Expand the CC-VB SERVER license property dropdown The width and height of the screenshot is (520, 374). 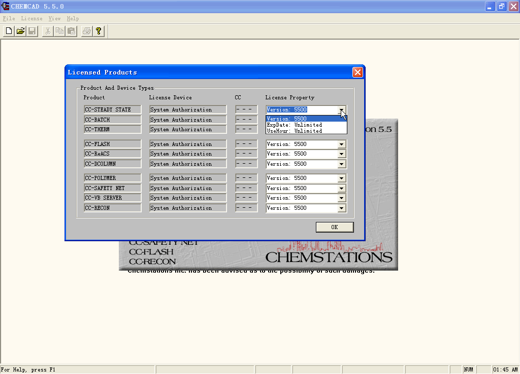342,198
